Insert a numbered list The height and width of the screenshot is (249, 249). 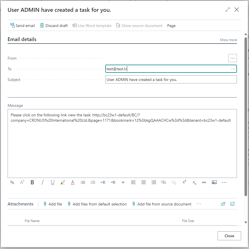(93, 182)
